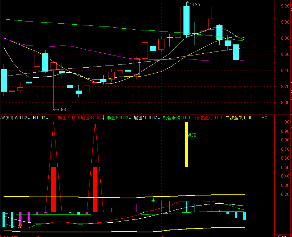Screen dimensions: 292x237
Task: Select the 机会来临:0.00 indicator label
Action: (x=176, y=117)
